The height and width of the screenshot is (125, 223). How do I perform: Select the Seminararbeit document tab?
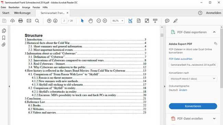[52, 13]
